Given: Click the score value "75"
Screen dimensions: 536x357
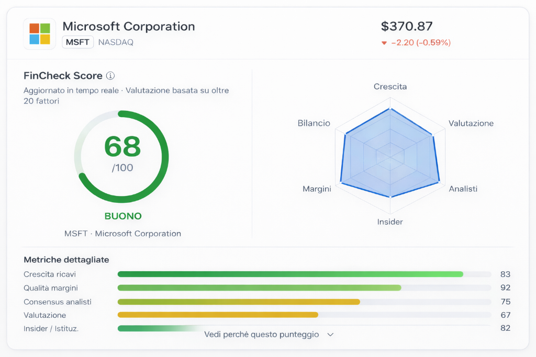Looking at the screenshot, I should coord(505,302).
